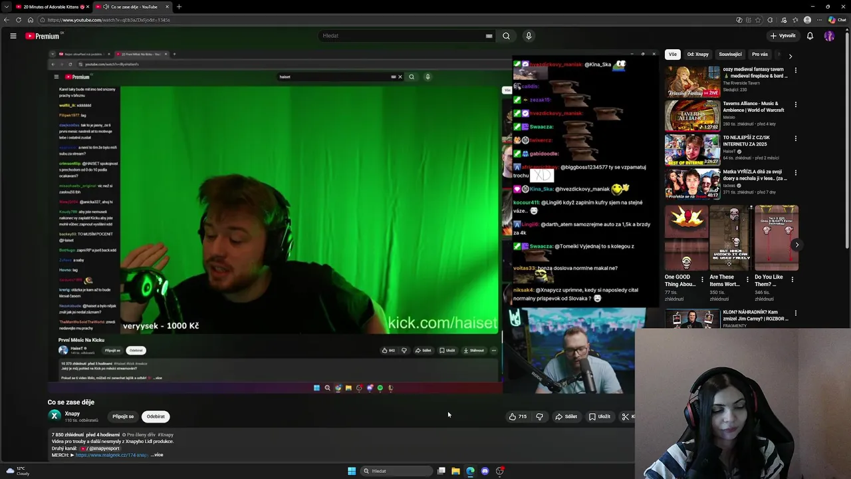Dislike the video with thumbs-down
This screenshot has height=479, width=851.
(x=539, y=416)
